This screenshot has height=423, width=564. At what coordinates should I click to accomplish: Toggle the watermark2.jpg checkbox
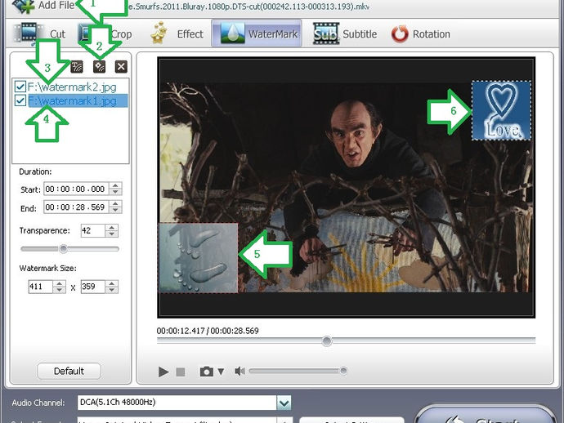(20, 87)
